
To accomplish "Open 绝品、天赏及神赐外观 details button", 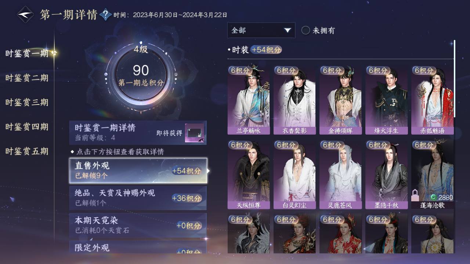I will pyautogui.click(x=138, y=198).
